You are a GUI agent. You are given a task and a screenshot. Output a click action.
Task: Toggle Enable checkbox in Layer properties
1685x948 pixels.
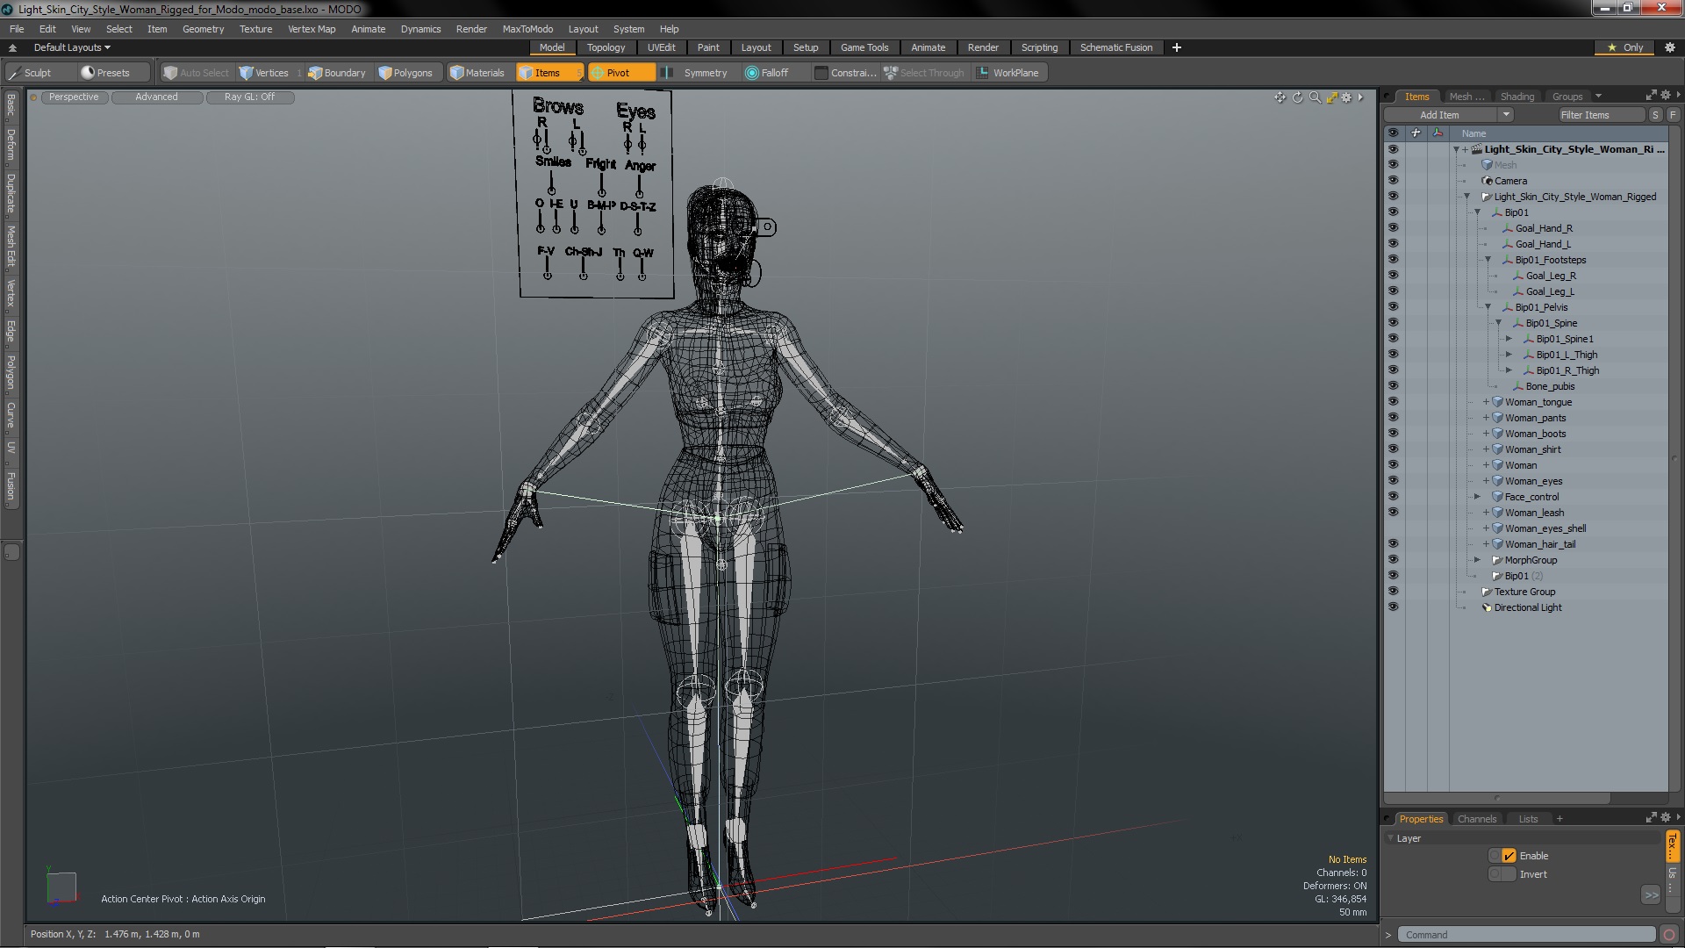pyautogui.click(x=1509, y=856)
